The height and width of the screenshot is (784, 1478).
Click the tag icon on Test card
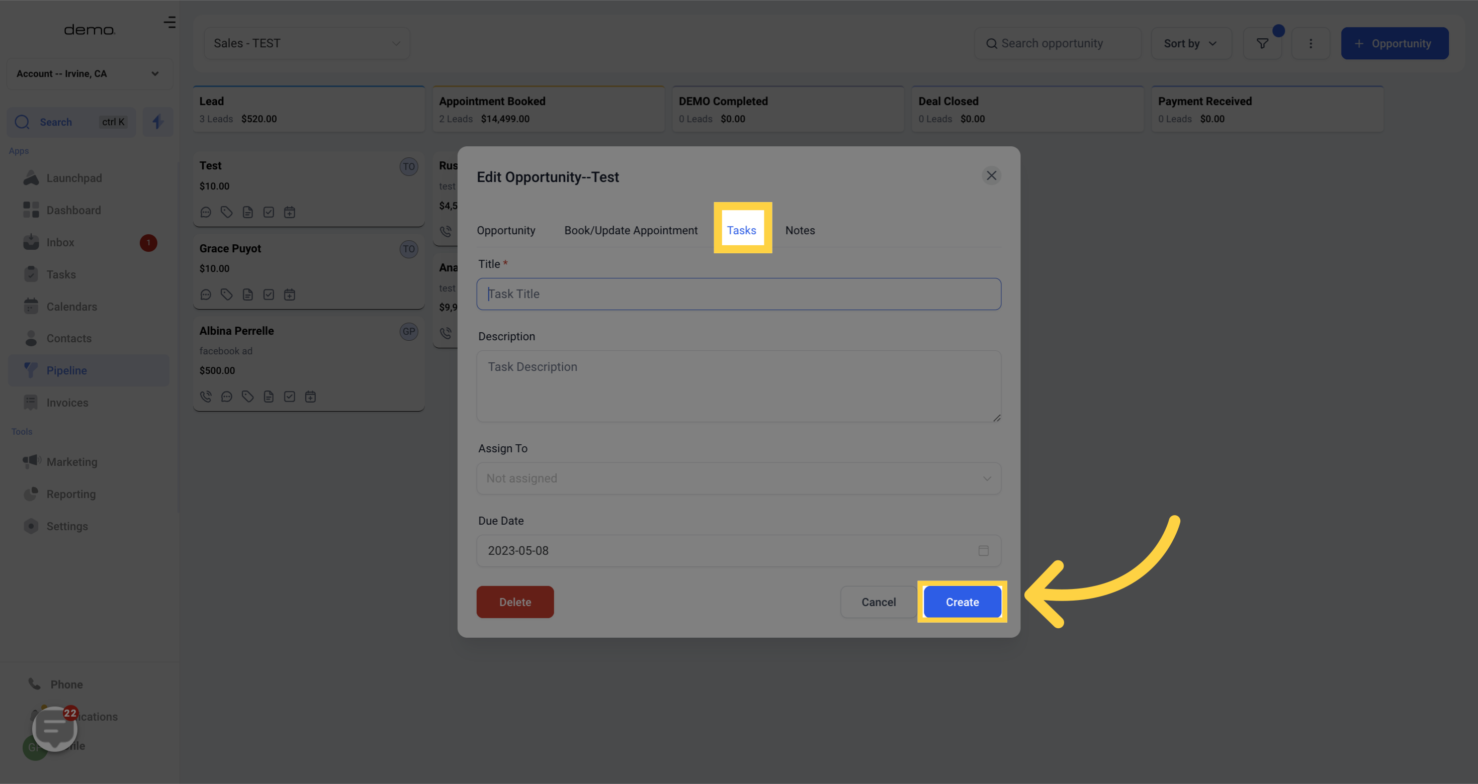point(227,212)
